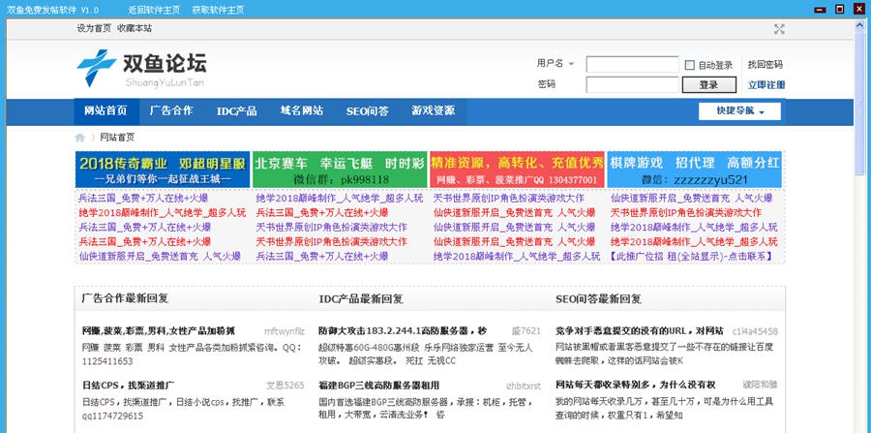This screenshot has height=433, width=871.
Task: Click 【此推广位招 租(全站显示)-点击联系】 link
Action: 690,257
